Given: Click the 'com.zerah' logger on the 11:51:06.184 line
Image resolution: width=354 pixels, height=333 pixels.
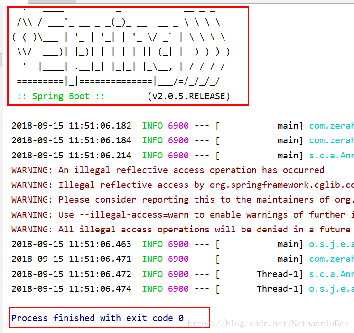Looking at the screenshot, I should click(x=331, y=141).
